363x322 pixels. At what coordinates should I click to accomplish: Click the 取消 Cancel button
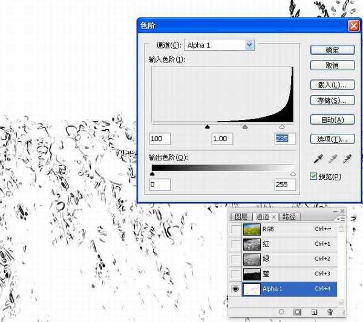(332, 65)
